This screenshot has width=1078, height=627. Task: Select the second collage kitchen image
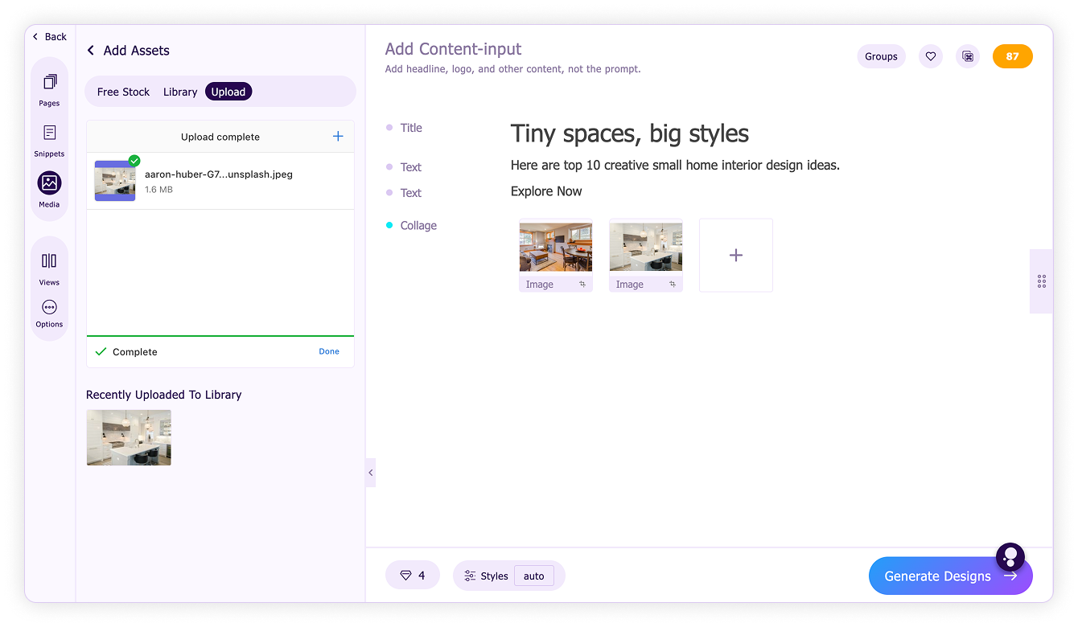pos(646,247)
